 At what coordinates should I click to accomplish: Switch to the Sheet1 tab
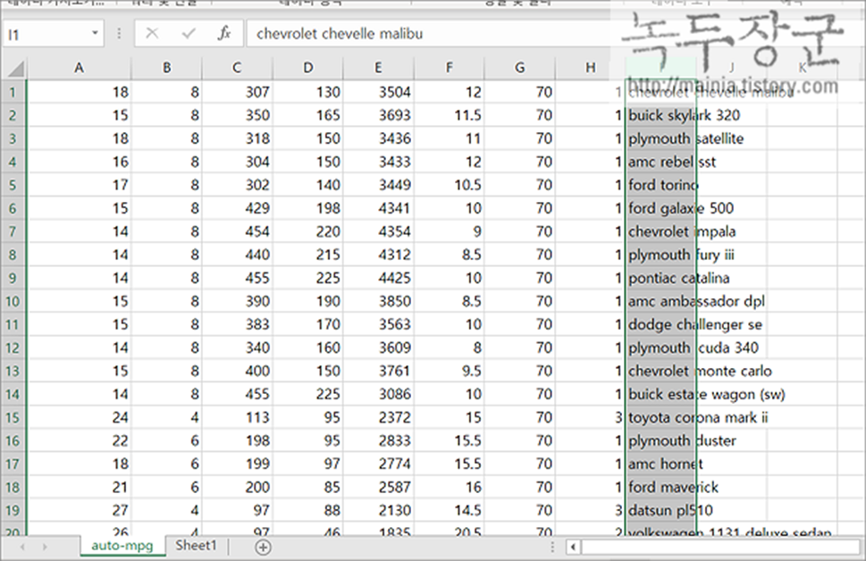point(196,546)
